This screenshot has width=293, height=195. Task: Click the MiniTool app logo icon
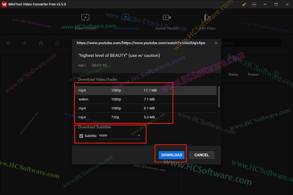click(x=4, y=4)
